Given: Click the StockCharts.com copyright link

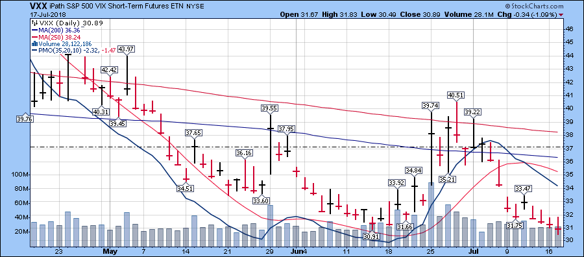Looking at the screenshot, I should point(535,6).
